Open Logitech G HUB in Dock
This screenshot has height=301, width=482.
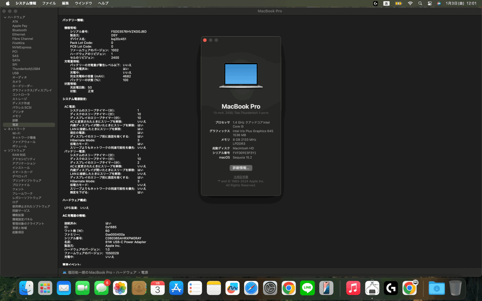point(391,288)
